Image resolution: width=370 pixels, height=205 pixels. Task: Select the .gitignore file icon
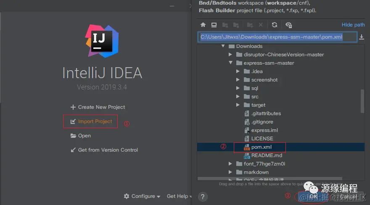(247, 122)
